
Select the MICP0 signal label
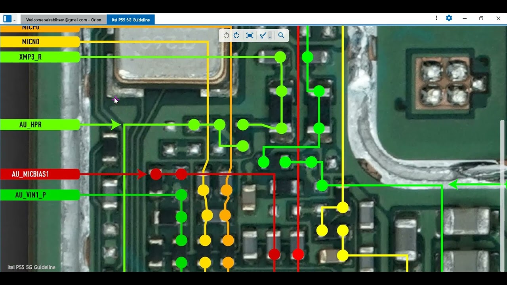(x=40, y=28)
